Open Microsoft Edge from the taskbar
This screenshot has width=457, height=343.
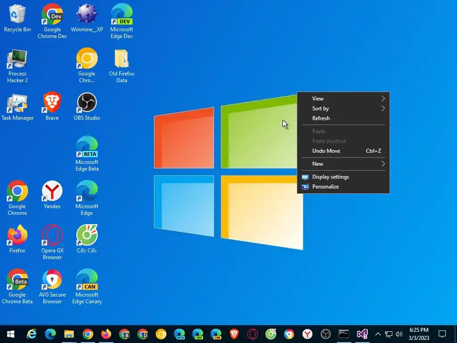50,334
